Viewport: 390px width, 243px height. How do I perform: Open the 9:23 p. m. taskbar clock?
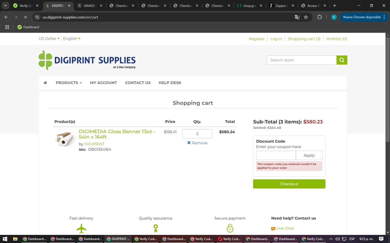[x=366, y=239]
